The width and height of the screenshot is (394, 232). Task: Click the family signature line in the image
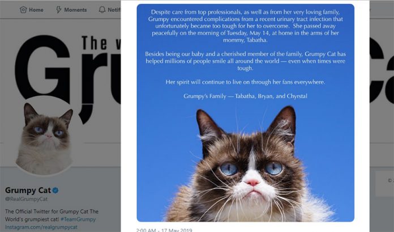coord(245,96)
